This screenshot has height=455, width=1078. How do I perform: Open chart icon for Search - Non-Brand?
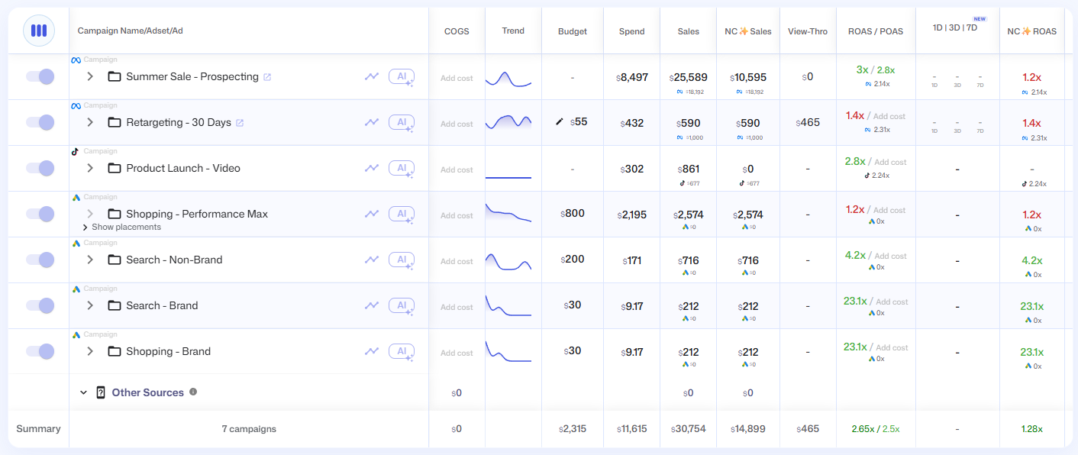point(372,260)
